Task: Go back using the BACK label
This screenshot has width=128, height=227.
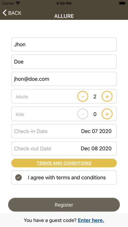Action: click(15, 13)
